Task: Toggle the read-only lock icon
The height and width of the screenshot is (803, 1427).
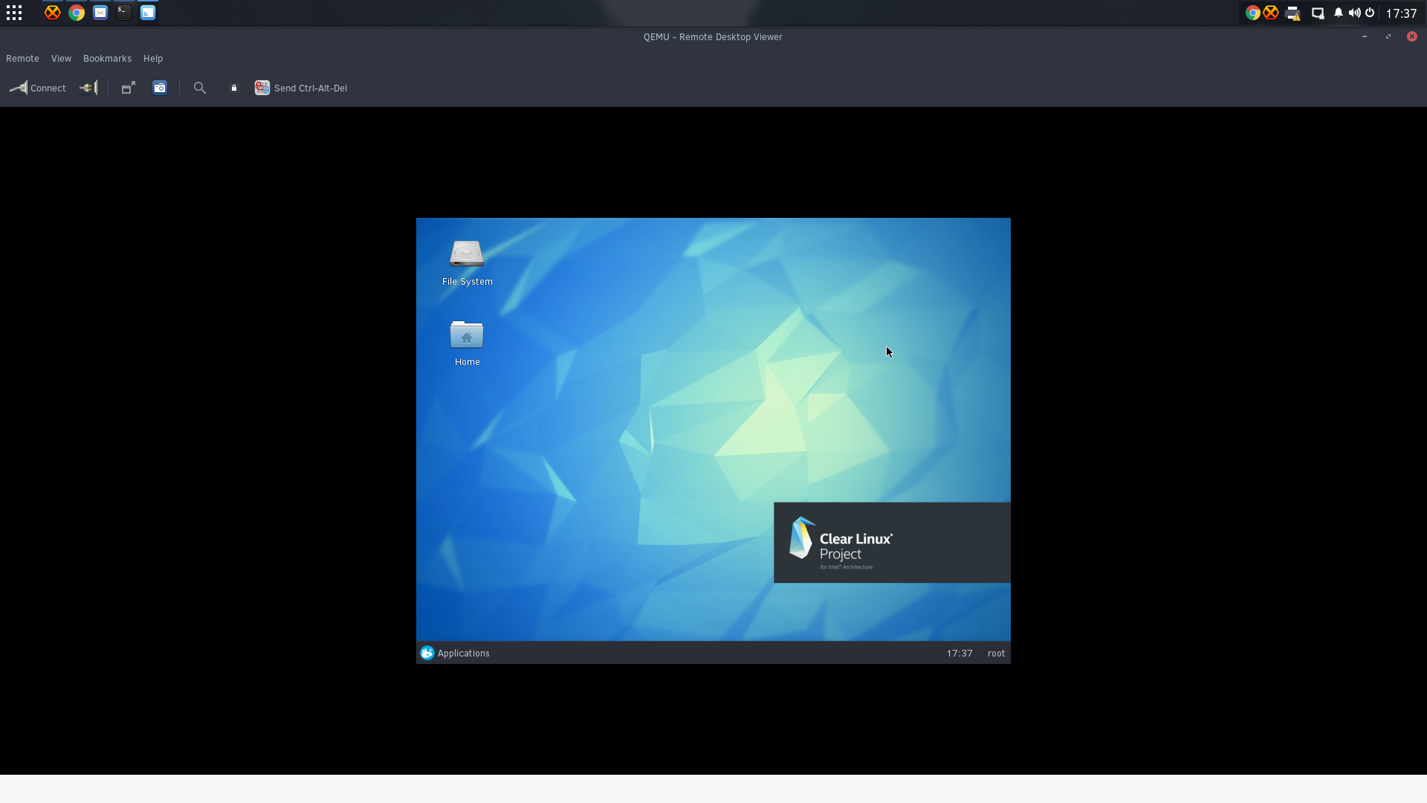Action: click(234, 88)
